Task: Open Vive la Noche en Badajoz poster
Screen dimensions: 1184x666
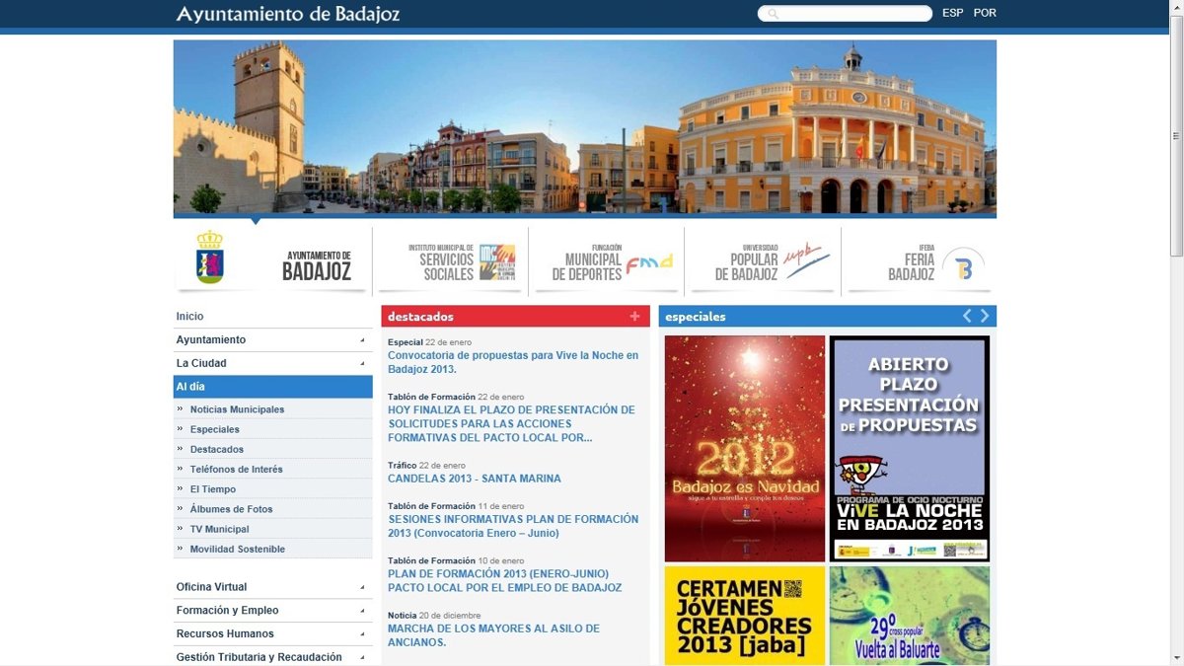Action: pos(909,448)
